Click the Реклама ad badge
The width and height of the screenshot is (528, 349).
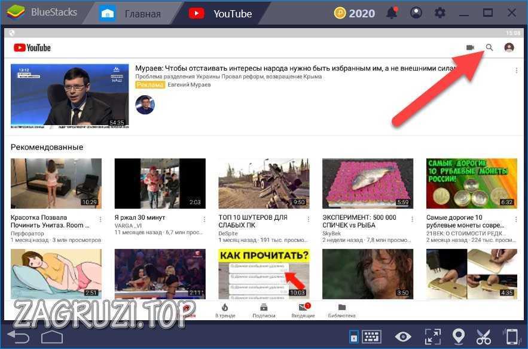[150, 84]
